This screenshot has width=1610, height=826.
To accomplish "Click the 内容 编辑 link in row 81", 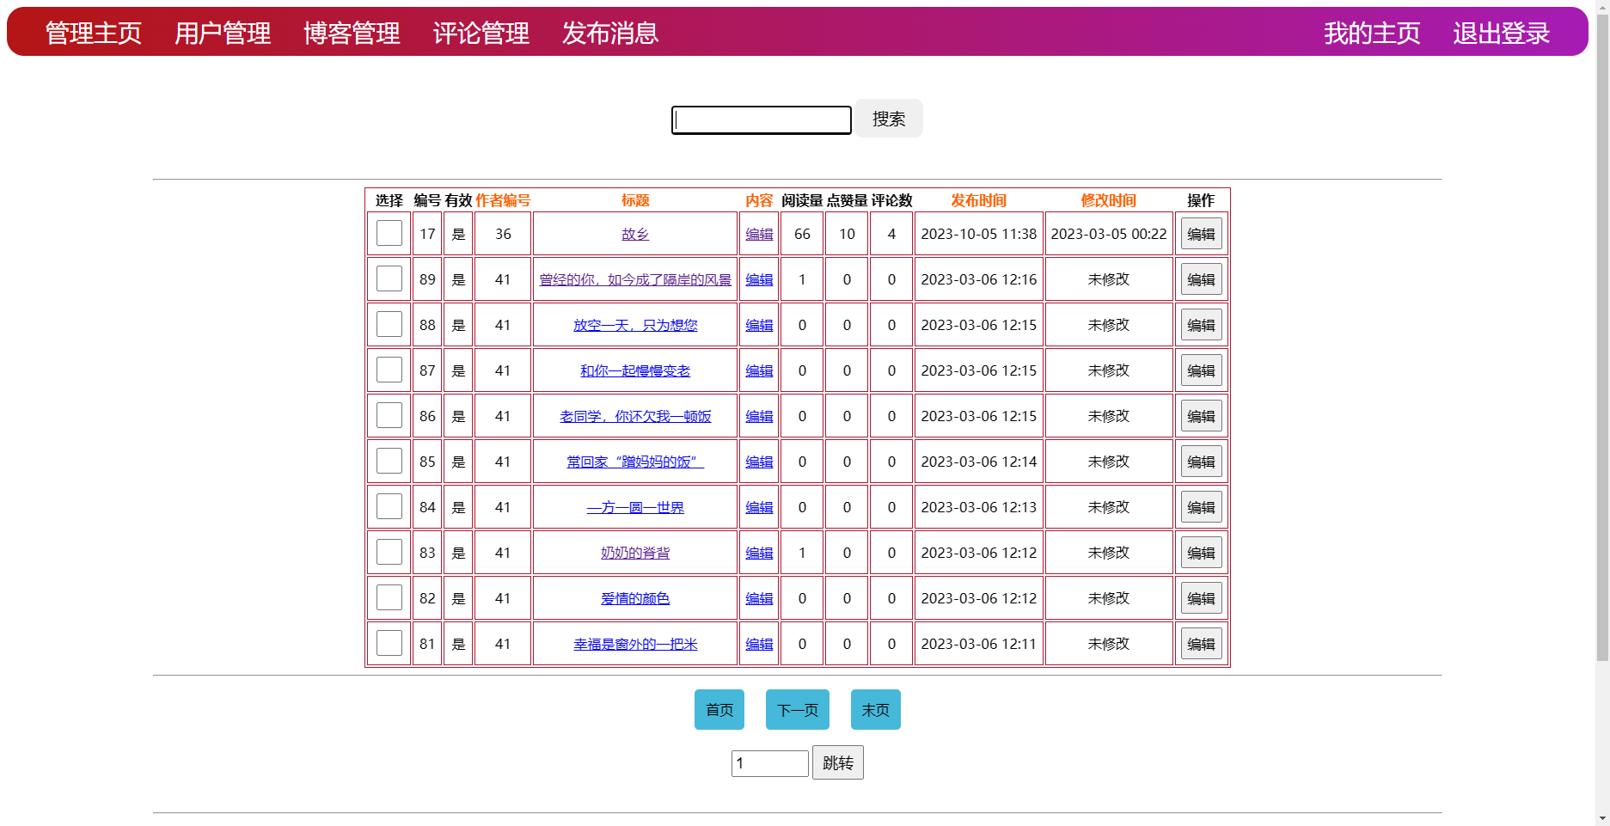I will [759, 644].
